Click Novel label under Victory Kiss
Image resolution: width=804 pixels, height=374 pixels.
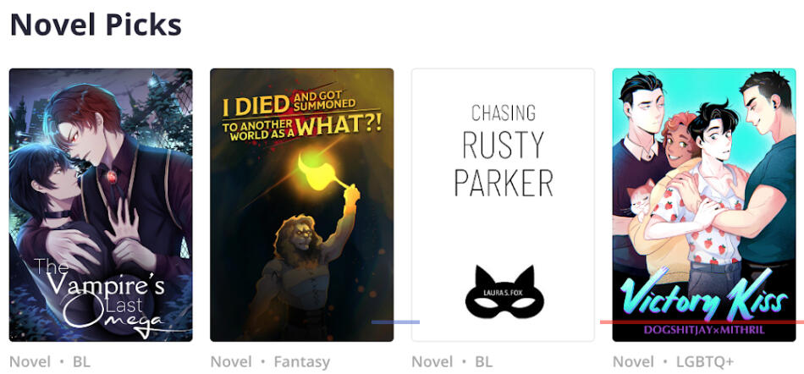click(633, 362)
